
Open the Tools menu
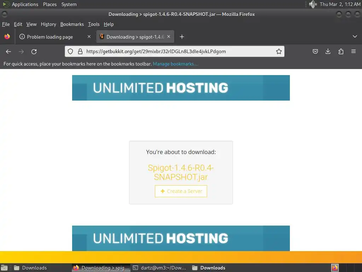pyautogui.click(x=94, y=24)
